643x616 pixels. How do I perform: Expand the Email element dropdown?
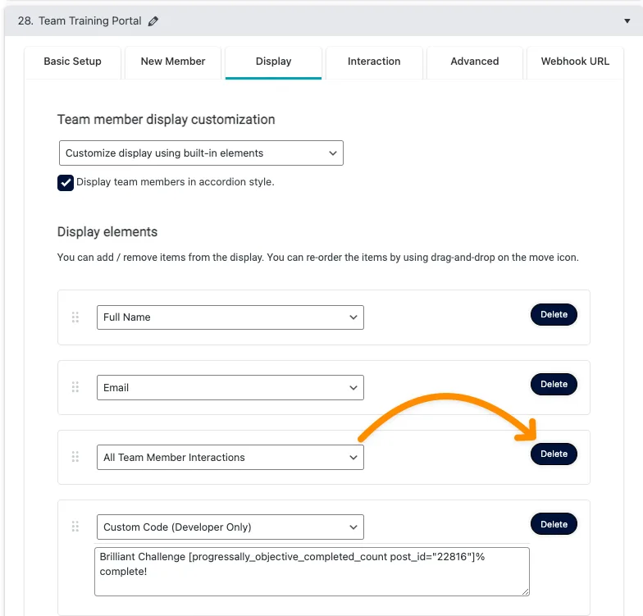(x=230, y=387)
